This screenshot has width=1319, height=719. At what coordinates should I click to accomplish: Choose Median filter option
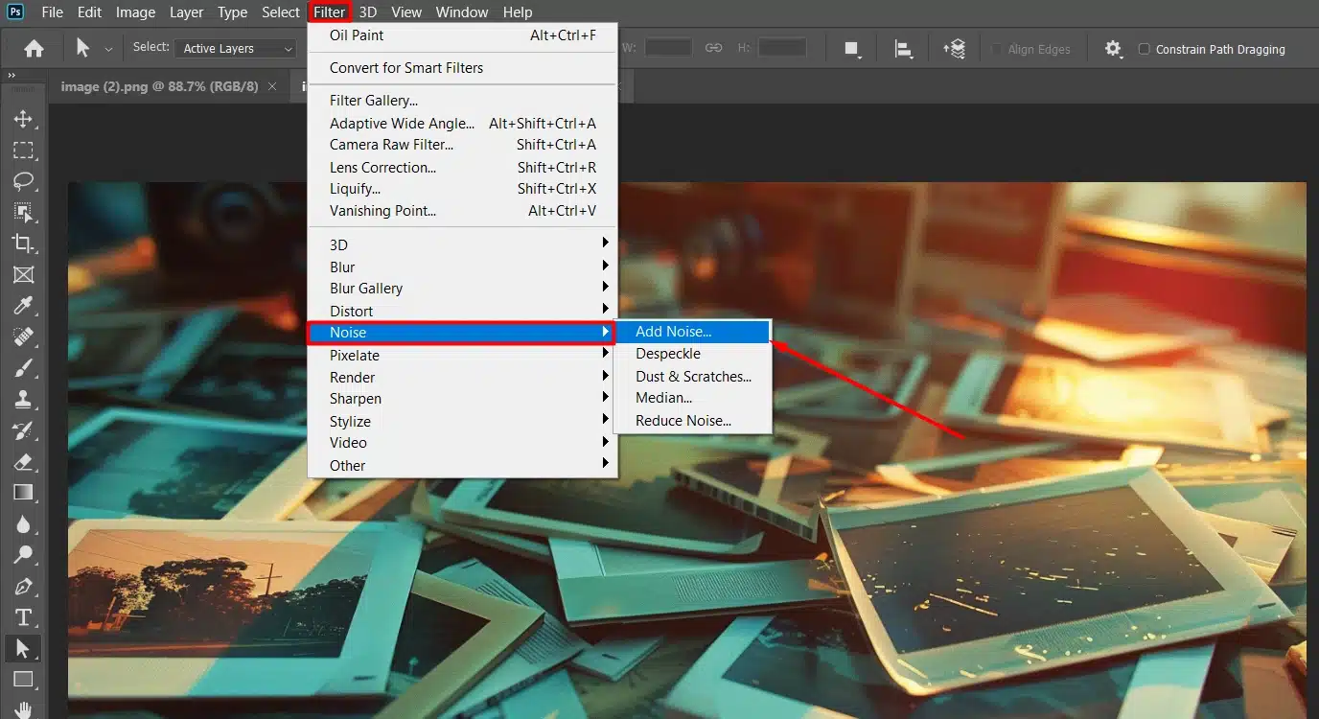tap(692, 398)
